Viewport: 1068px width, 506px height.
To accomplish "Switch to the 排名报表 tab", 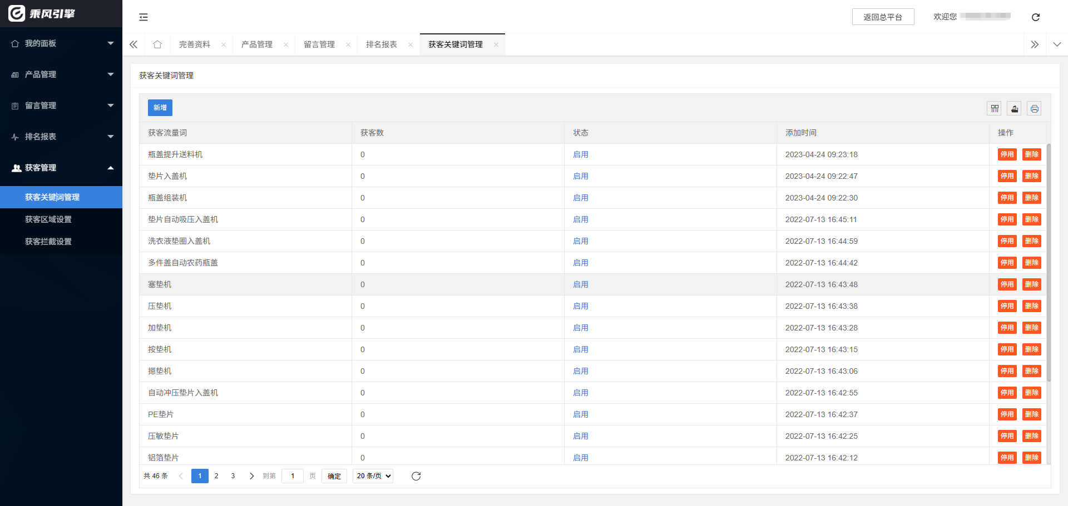I will click(x=382, y=44).
